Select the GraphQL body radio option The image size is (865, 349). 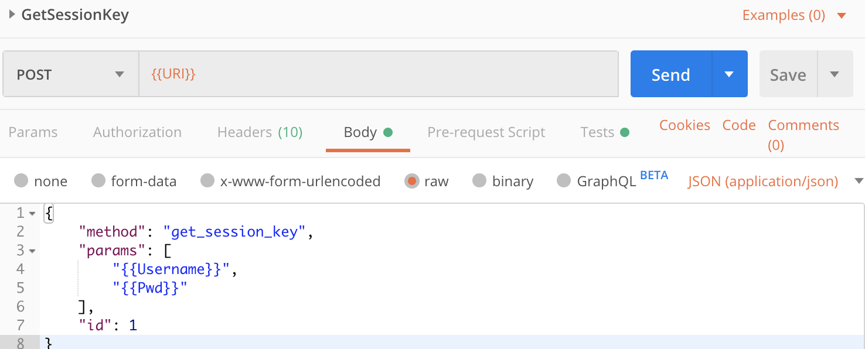click(x=564, y=181)
